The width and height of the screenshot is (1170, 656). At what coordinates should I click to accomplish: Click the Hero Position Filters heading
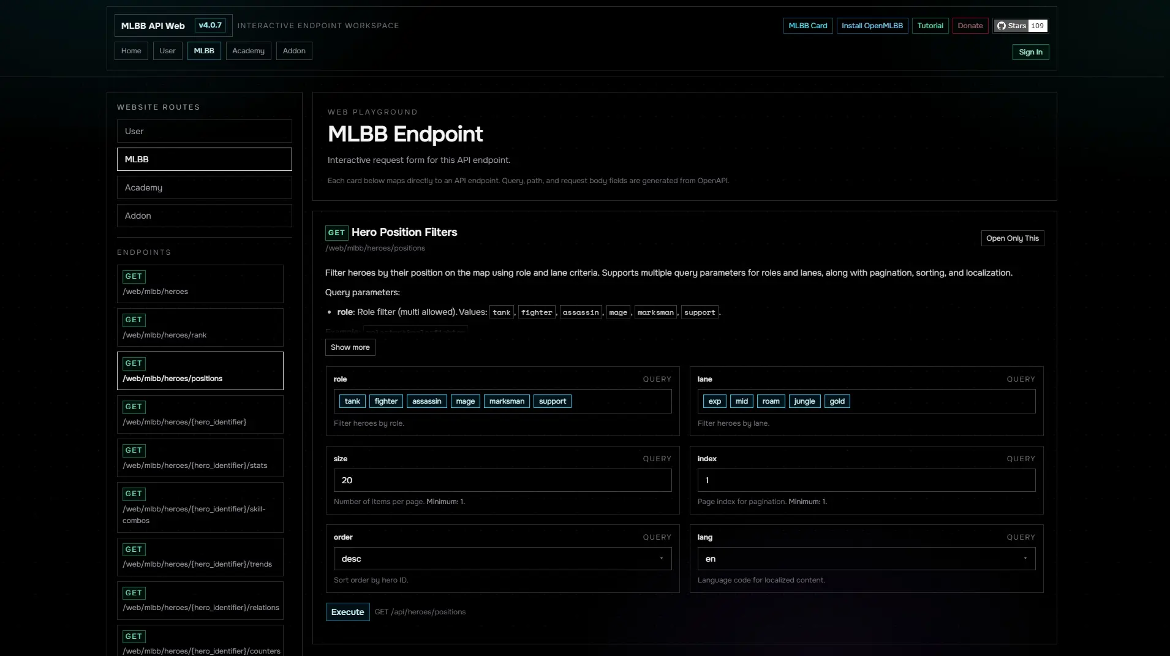[404, 232]
